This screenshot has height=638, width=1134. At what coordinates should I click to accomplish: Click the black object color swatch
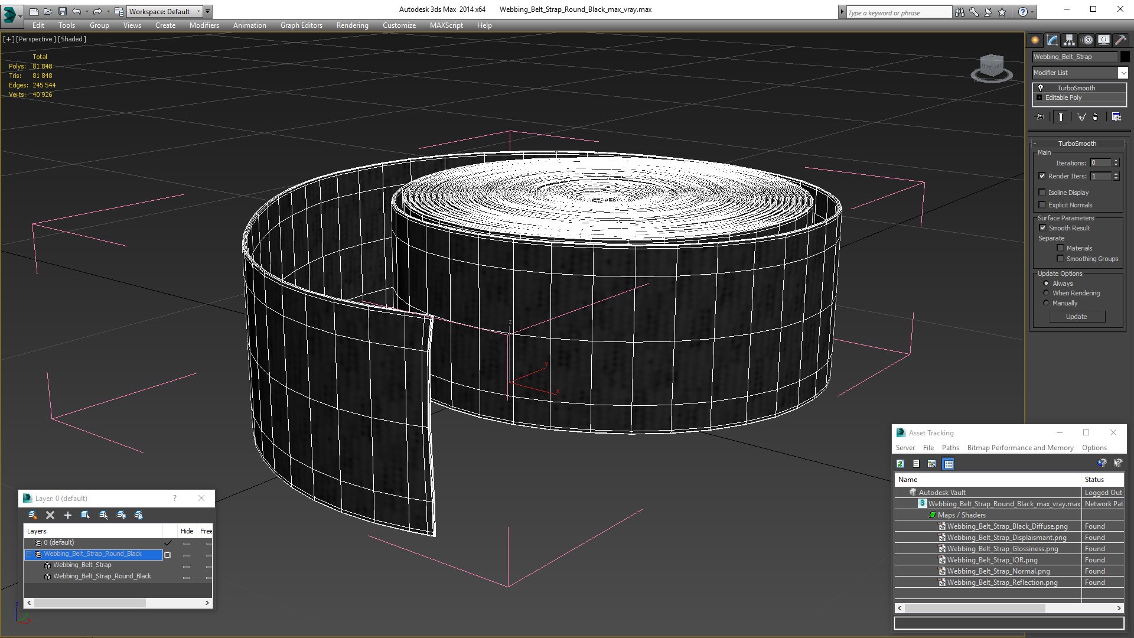click(x=1125, y=57)
